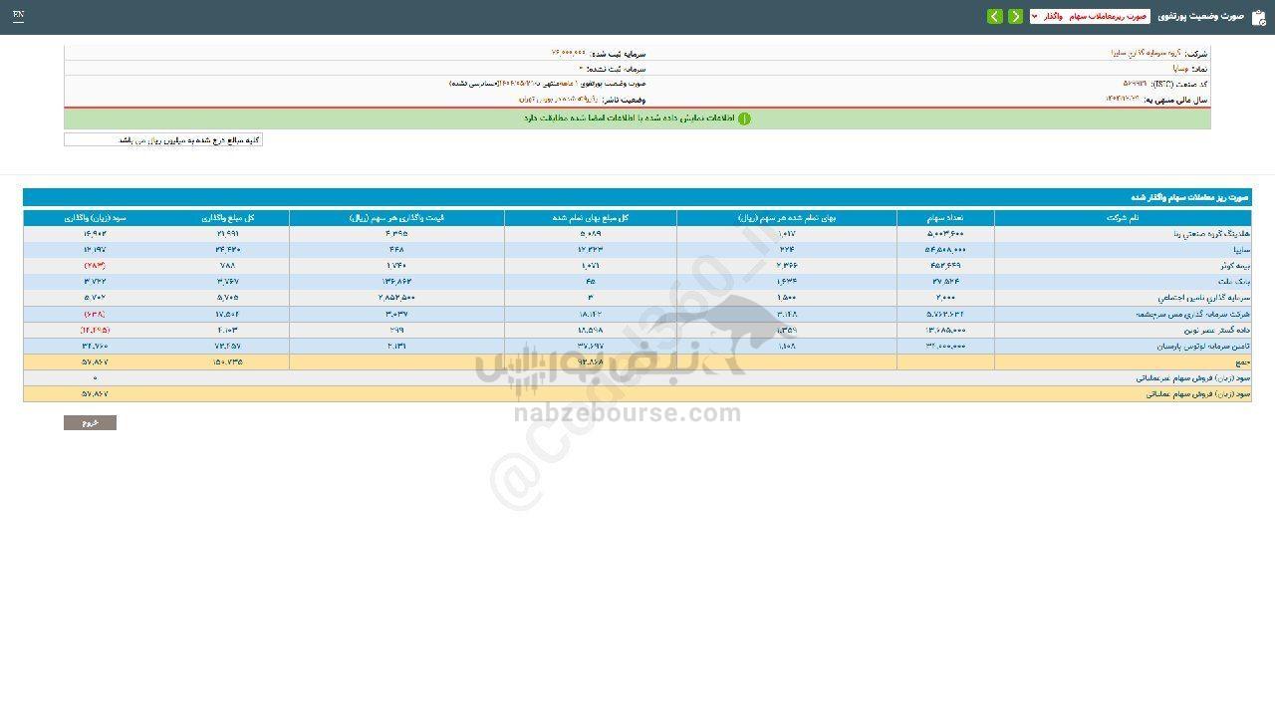Go to the previous report page arrow
1275x717 pixels.
tap(1015, 17)
